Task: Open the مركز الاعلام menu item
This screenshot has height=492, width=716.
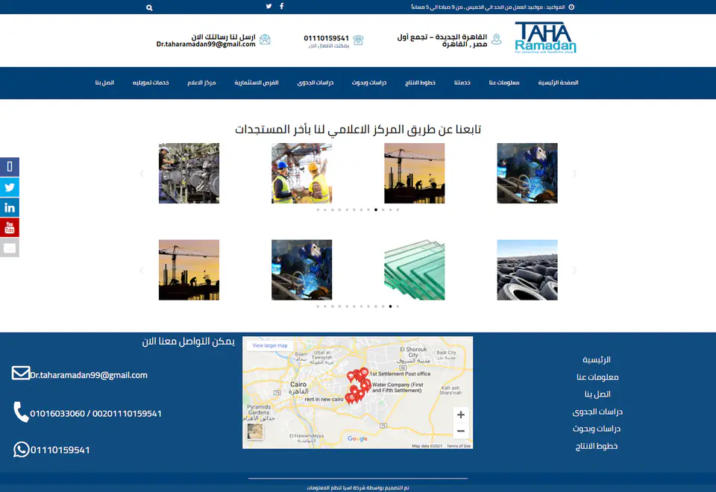Action: click(201, 83)
